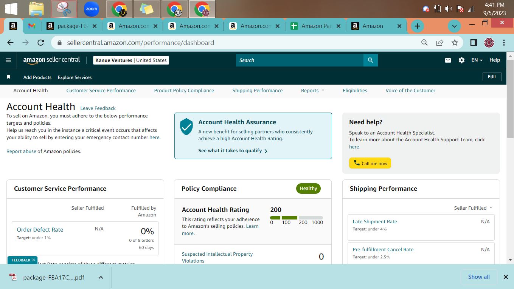Open the Snipping Tool from the taskbar

[x=64, y=9]
